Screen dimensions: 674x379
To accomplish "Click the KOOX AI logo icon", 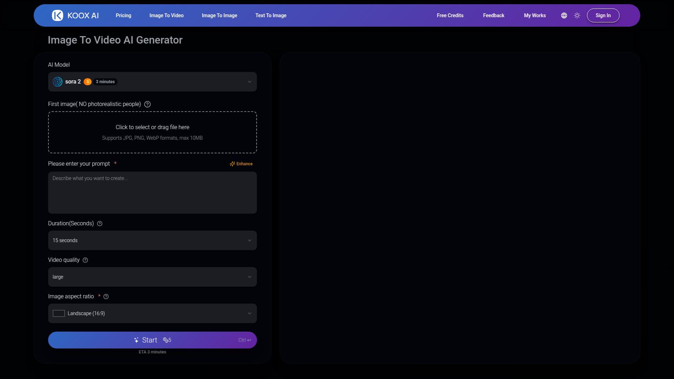I will pos(58,15).
